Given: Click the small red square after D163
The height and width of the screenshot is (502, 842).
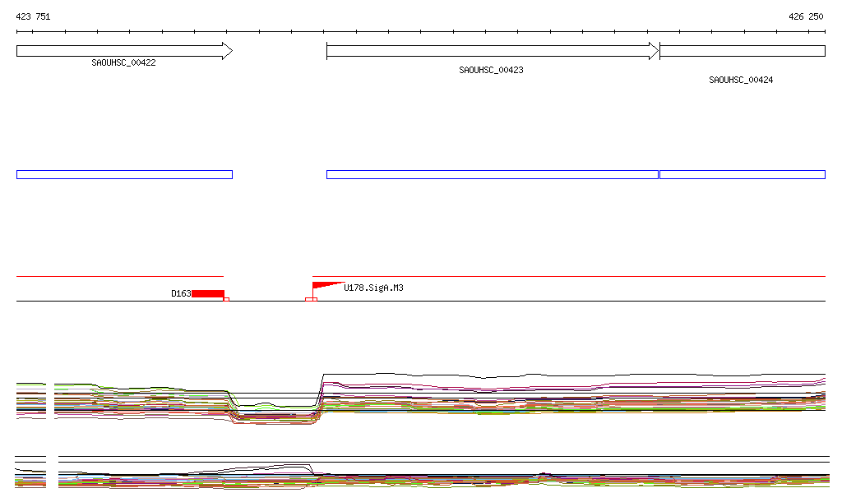Looking at the screenshot, I should point(226,299).
